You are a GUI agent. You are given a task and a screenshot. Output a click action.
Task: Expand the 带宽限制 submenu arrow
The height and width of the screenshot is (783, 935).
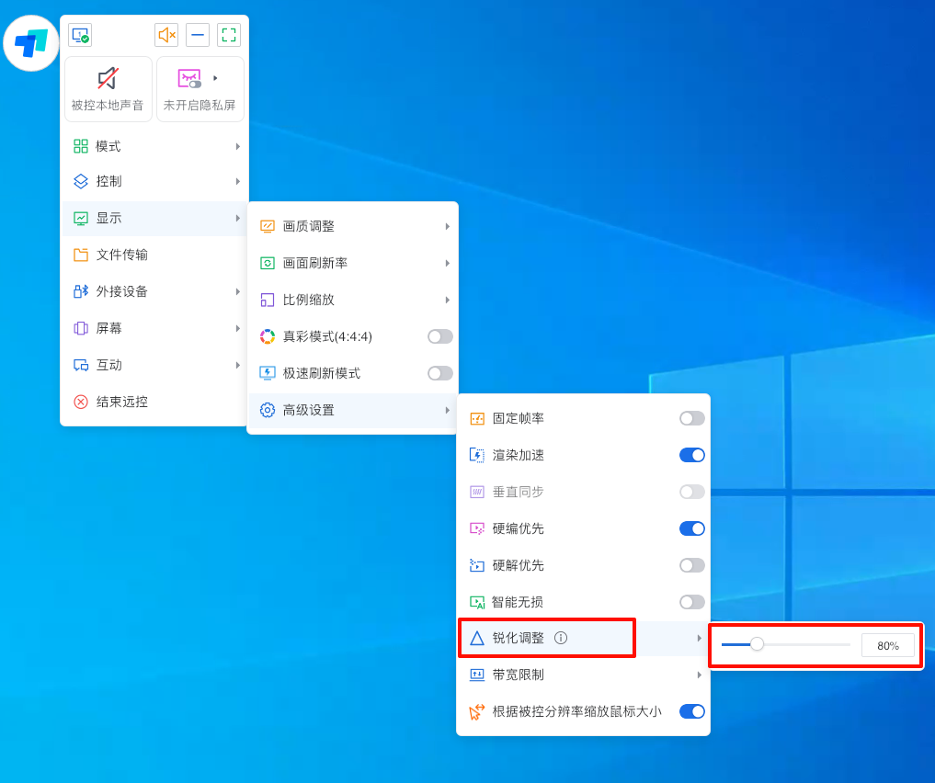coord(699,675)
